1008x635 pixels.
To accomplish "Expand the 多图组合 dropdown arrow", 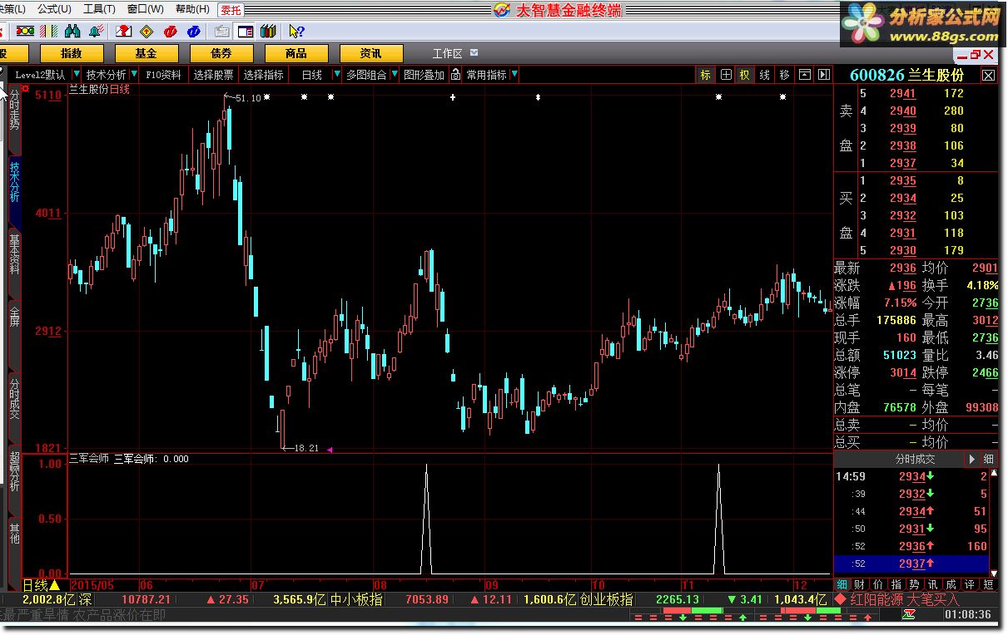I will tap(394, 75).
